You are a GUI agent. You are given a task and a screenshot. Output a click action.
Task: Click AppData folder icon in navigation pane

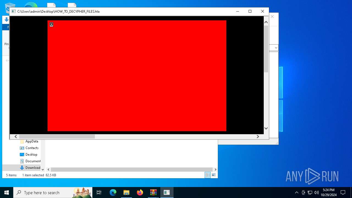tap(22, 141)
